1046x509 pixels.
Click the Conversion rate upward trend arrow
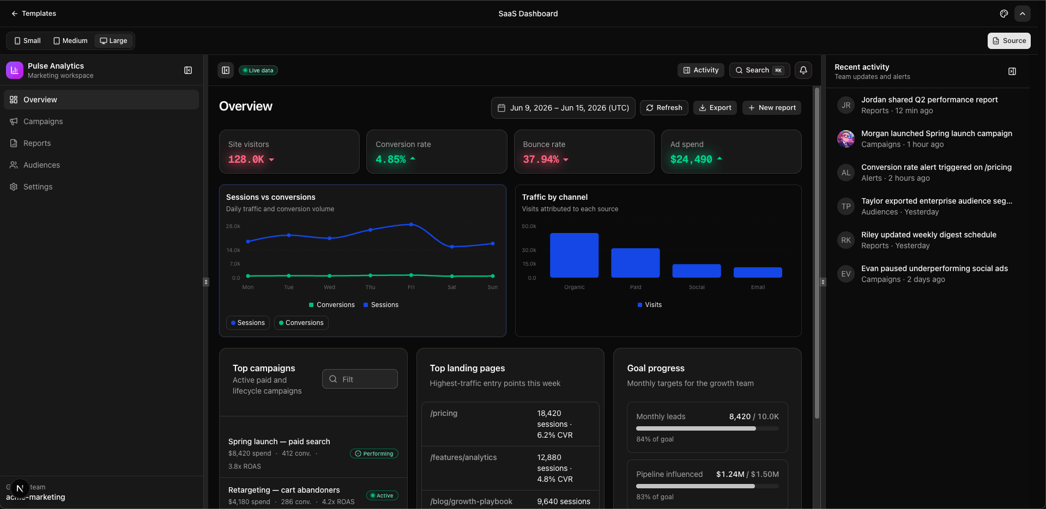pyautogui.click(x=413, y=159)
